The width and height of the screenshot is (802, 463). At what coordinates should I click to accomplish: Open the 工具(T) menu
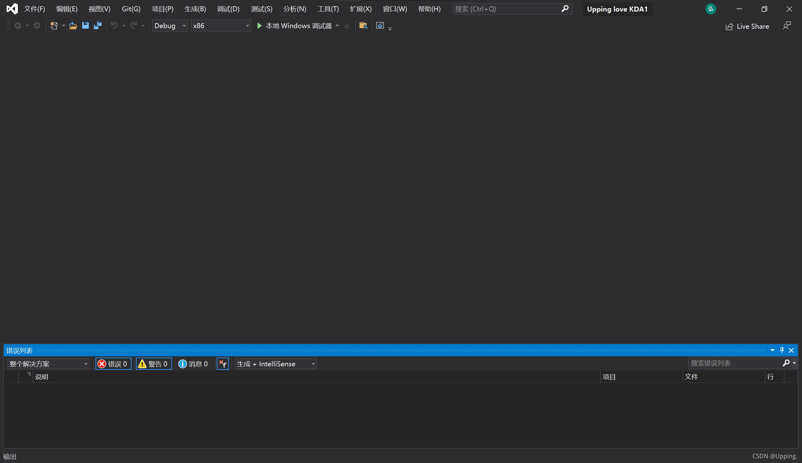[x=328, y=9]
